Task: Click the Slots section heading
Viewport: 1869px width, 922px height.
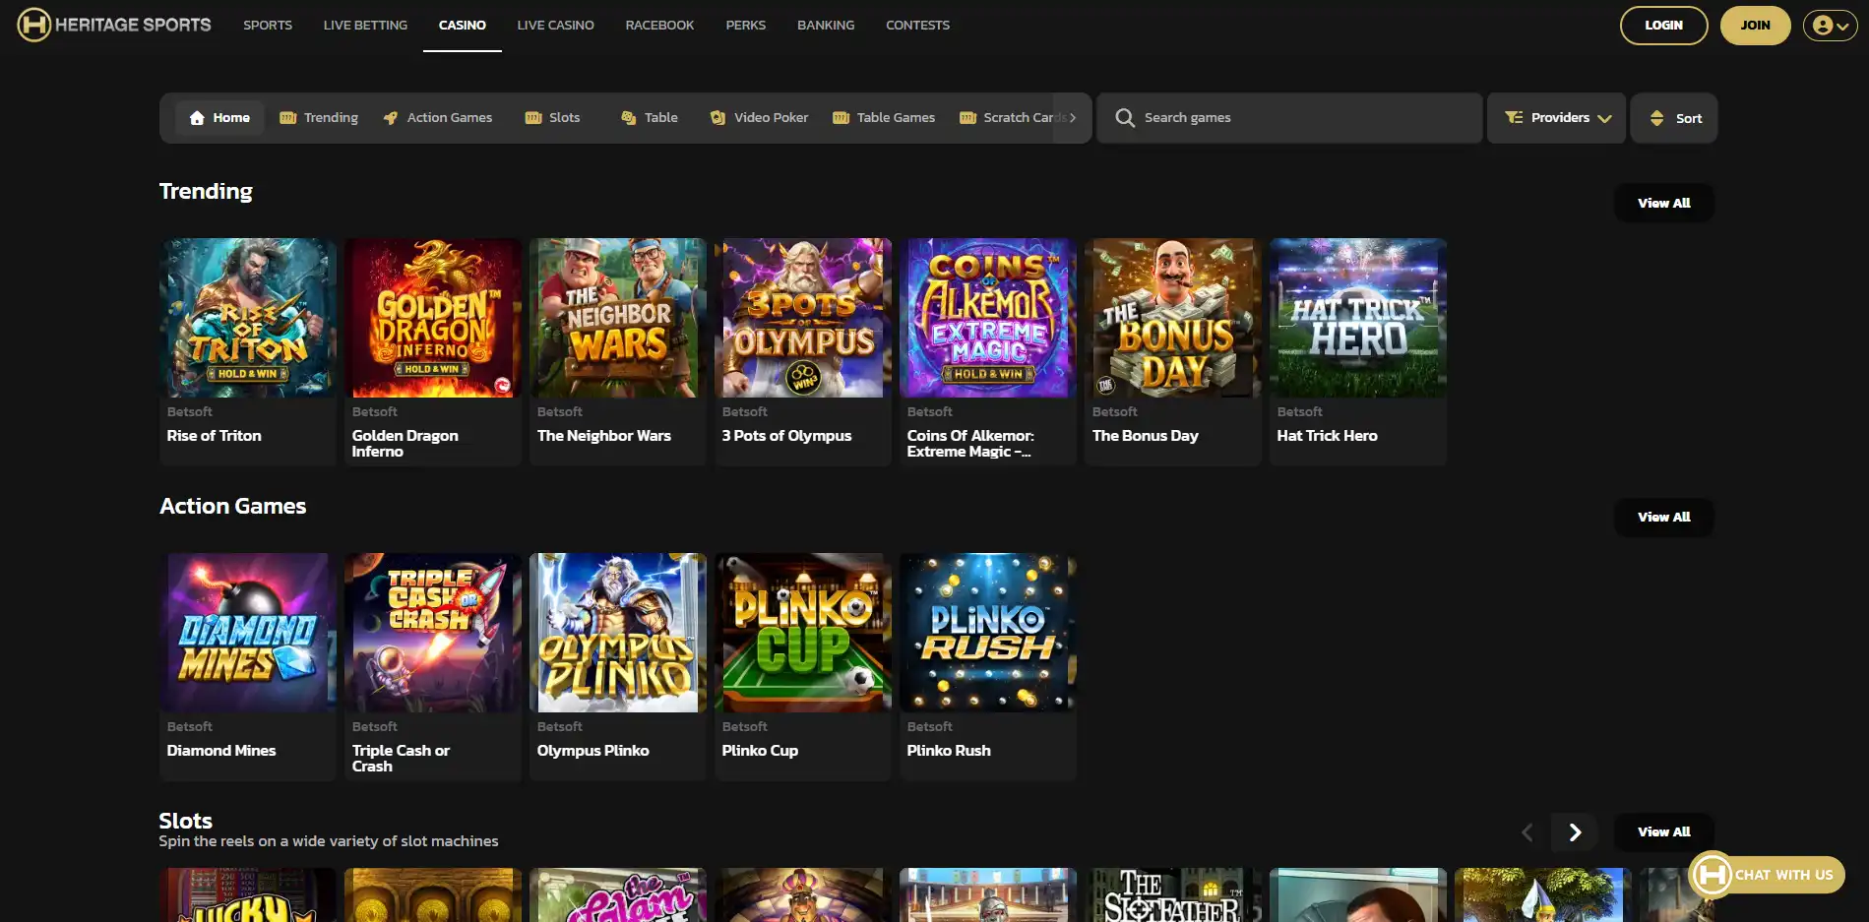Action: tap(186, 821)
